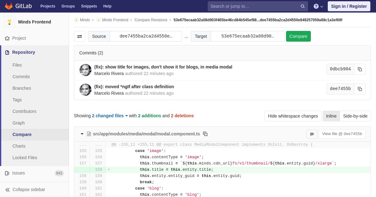Click View file @ dee7455b button

[342, 134]
